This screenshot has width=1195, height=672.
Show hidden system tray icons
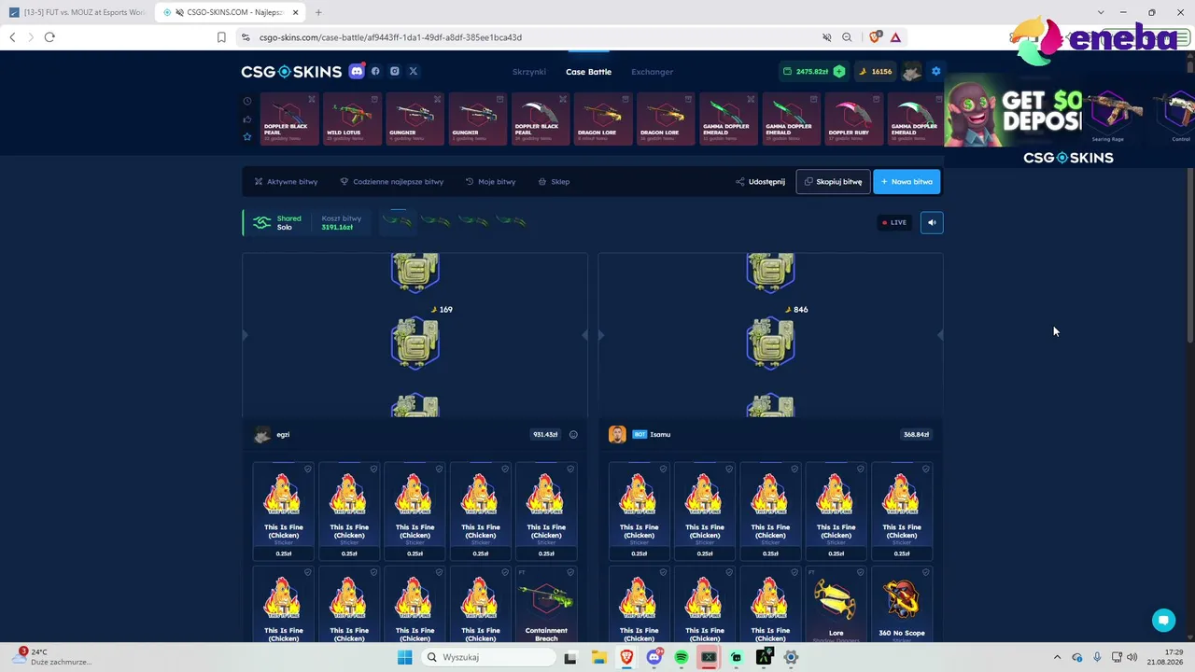click(1057, 657)
